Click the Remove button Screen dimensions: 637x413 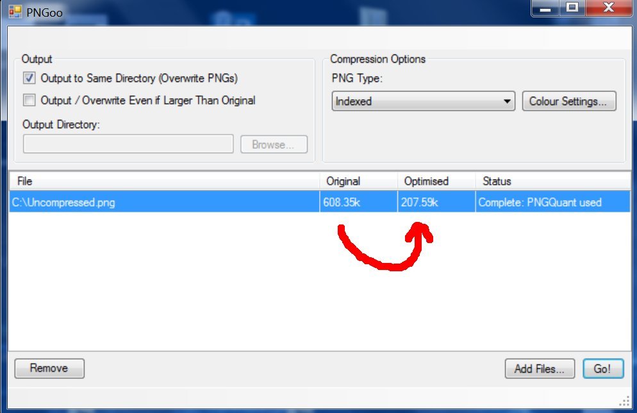click(x=49, y=369)
